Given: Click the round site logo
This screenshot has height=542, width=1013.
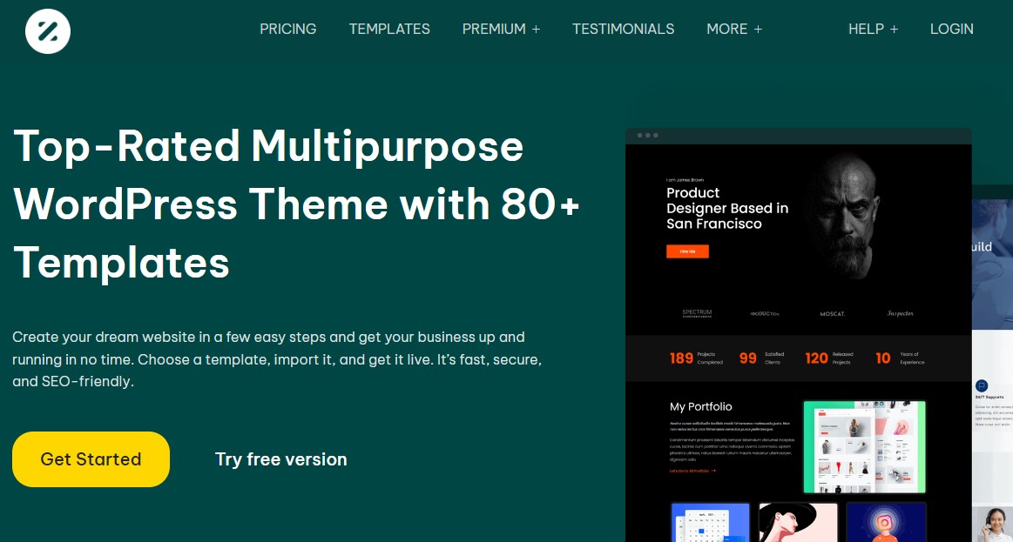Looking at the screenshot, I should coord(48,31).
